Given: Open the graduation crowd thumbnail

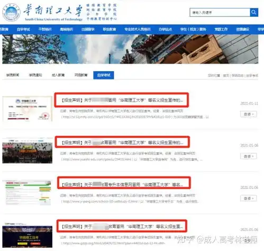Looking at the screenshot, I should (28, 151).
